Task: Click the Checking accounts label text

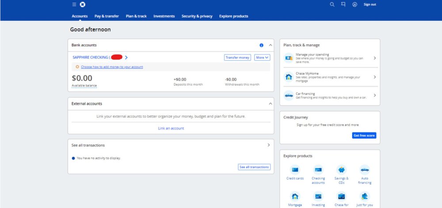Action: pyautogui.click(x=318, y=181)
